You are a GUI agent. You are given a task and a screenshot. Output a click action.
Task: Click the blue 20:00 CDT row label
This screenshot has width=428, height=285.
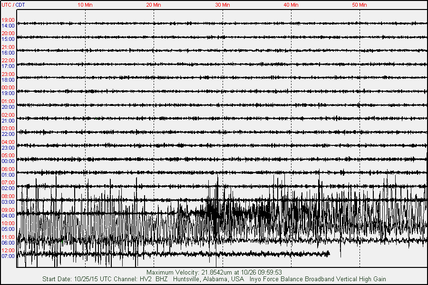click(x=8, y=107)
